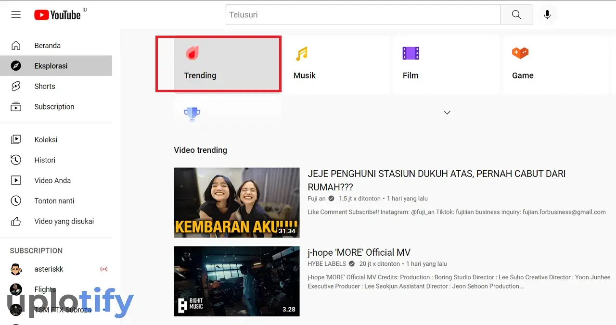Open Shorts from the sidebar

tap(56, 87)
